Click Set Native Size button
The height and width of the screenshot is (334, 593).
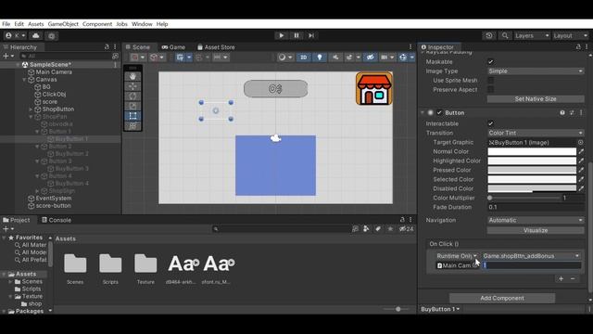coord(536,99)
